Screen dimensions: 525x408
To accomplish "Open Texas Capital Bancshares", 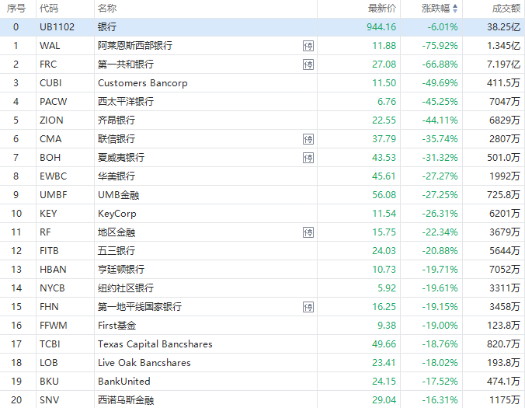I will click(x=155, y=344).
